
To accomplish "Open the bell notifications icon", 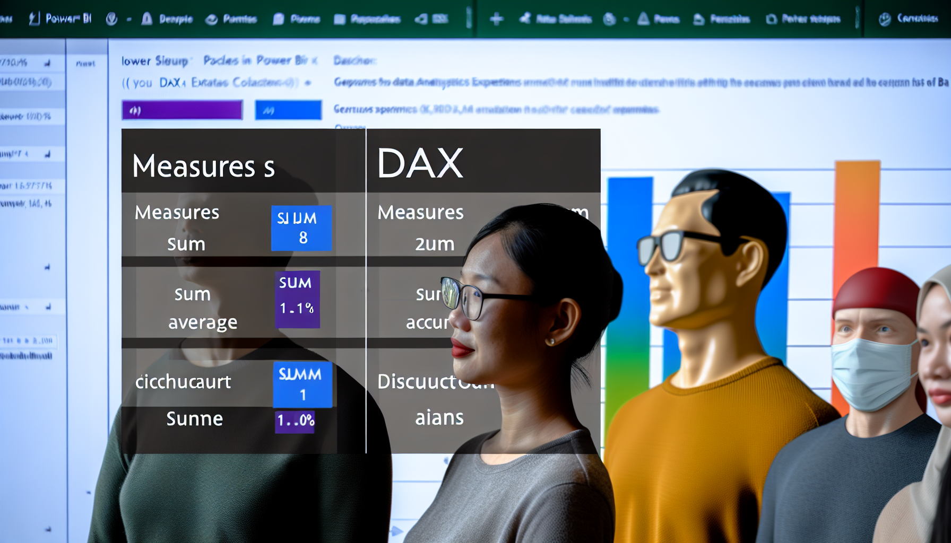I will [x=147, y=19].
